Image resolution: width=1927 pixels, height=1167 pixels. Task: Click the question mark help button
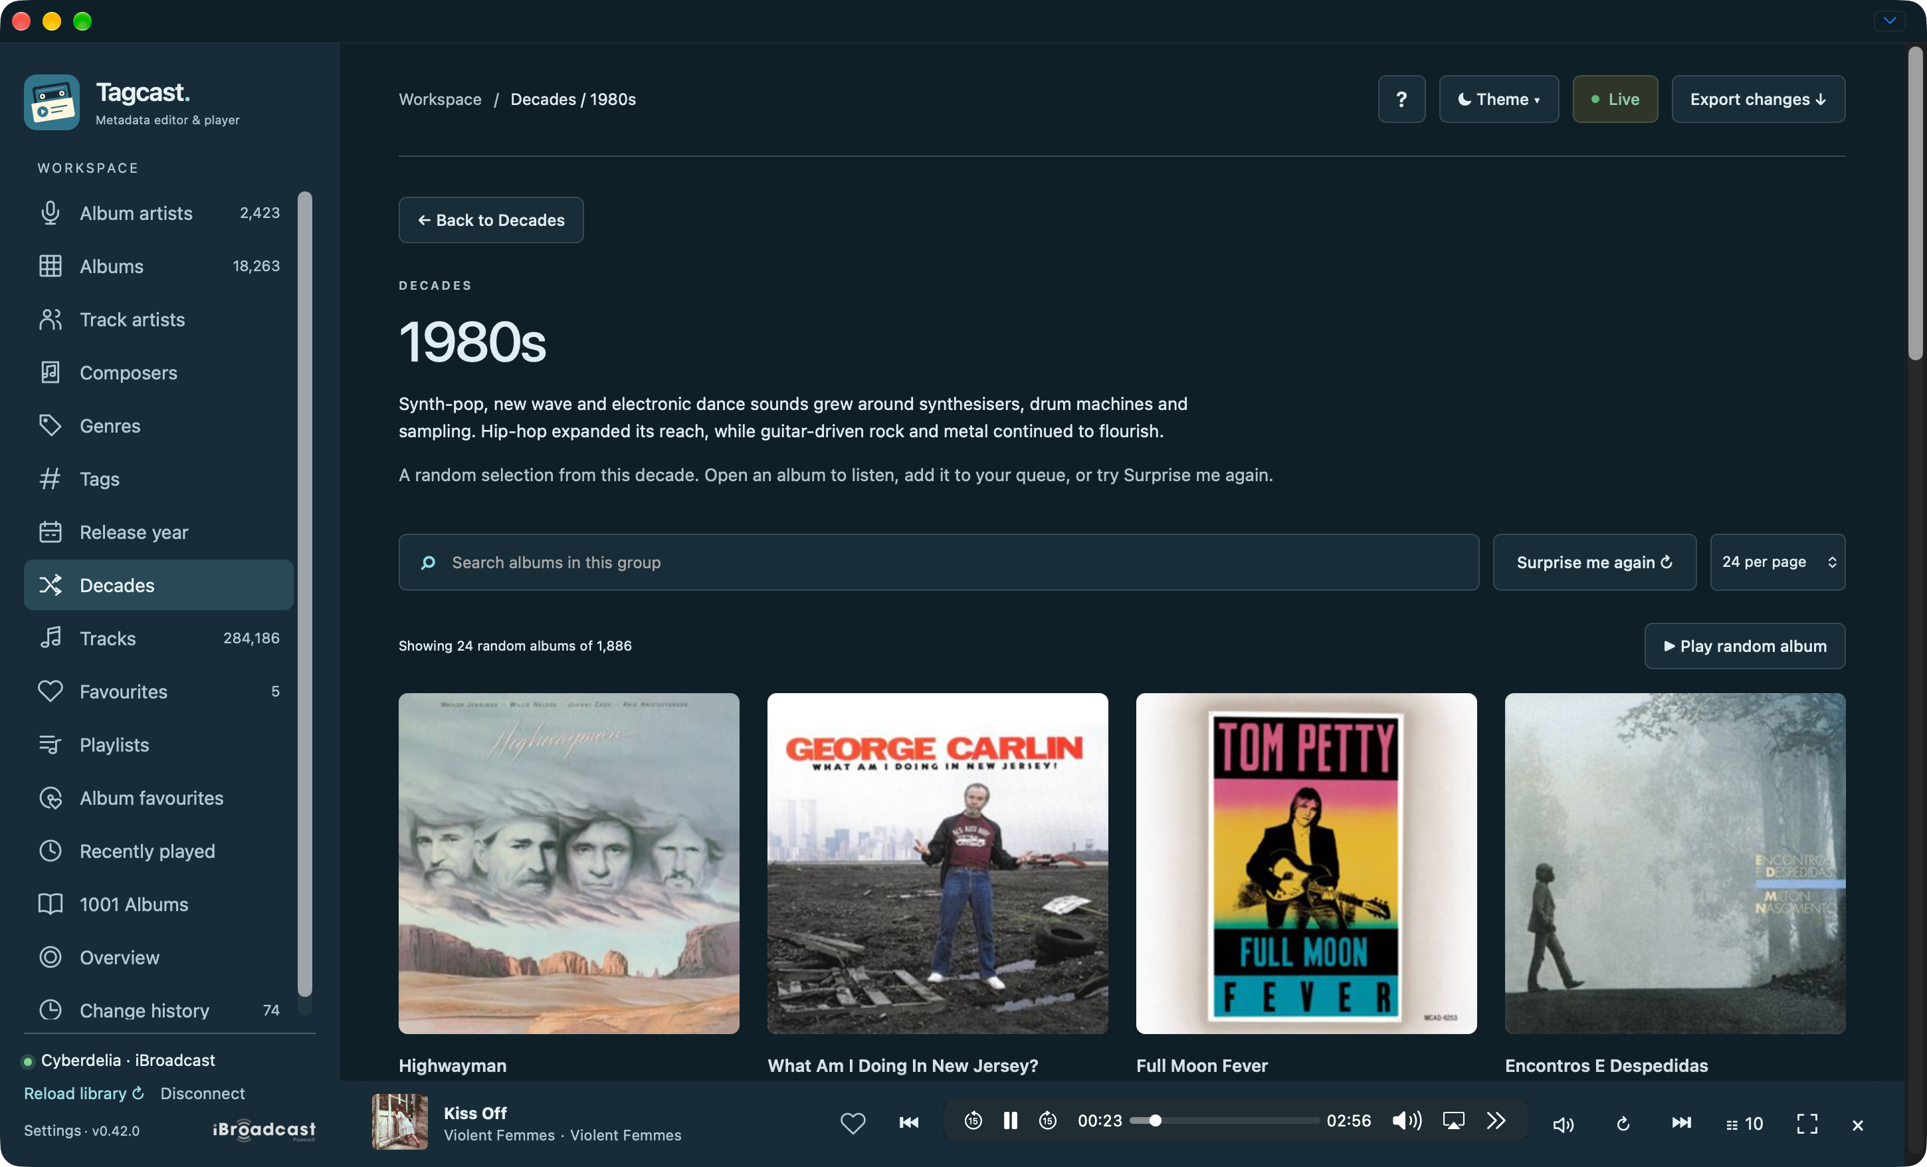(1401, 99)
